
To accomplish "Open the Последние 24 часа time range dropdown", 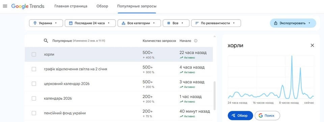I will click(x=90, y=23).
